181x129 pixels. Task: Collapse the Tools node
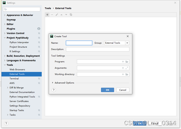point(5,65)
